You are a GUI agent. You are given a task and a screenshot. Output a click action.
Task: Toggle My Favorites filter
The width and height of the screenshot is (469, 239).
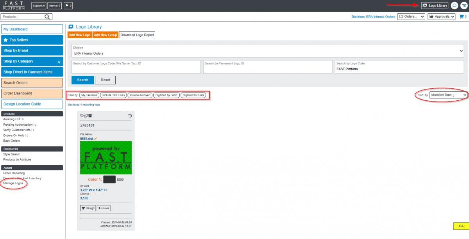[89, 95]
